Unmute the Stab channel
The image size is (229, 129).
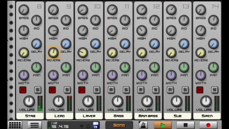click(23, 90)
